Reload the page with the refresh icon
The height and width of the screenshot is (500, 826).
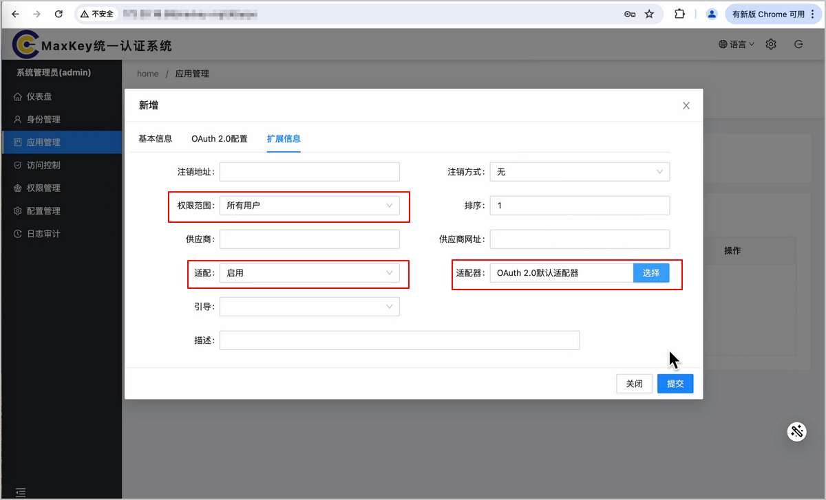coord(59,14)
